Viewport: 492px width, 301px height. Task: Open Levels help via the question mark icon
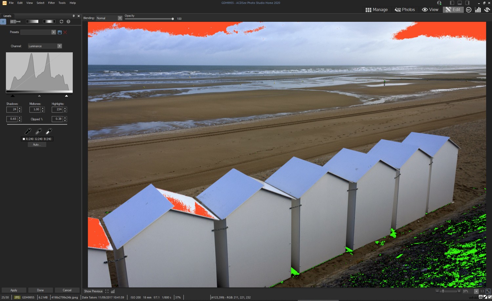[68, 22]
